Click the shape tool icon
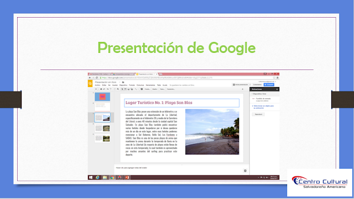354x199 pixels. 132,89
